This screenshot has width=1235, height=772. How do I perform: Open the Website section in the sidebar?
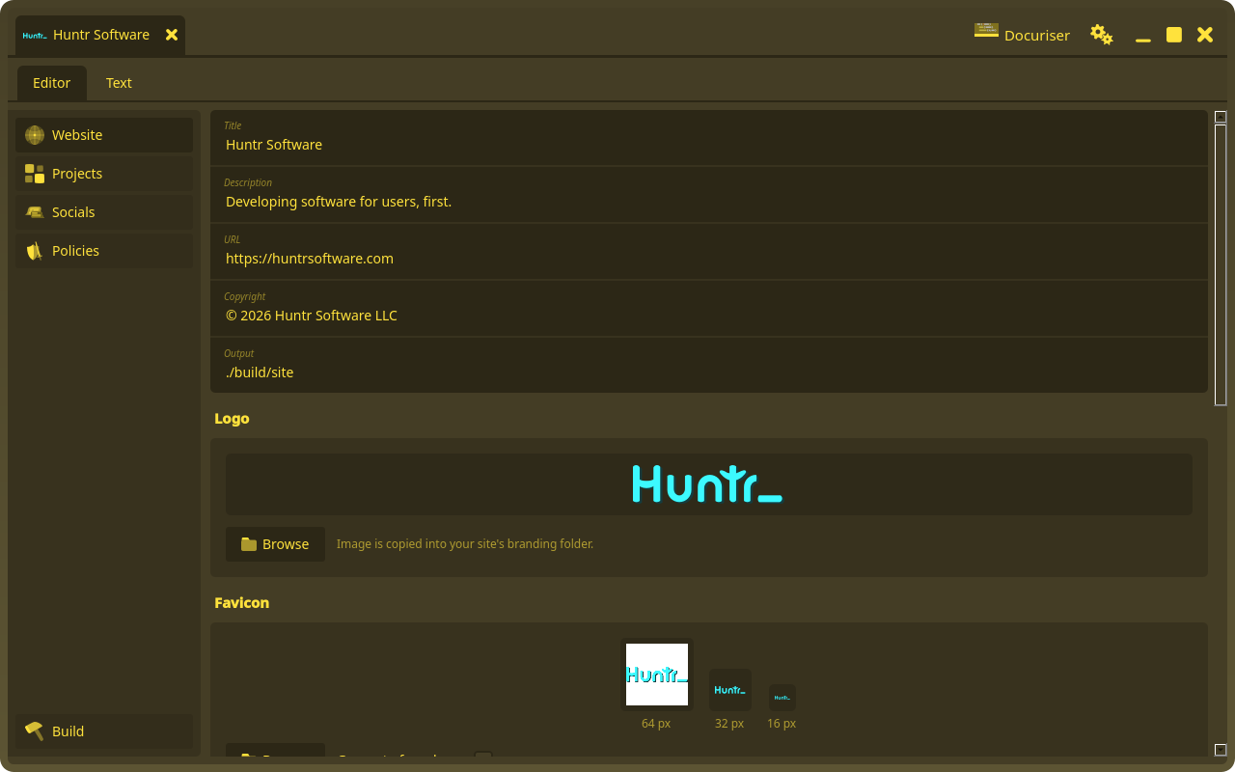[104, 135]
